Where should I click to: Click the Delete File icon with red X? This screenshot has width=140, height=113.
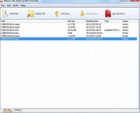point(31,14)
